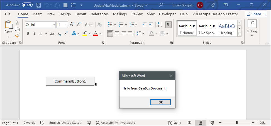Toggle Show/Hide paragraph marks
This screenshot has width=271, height=126.
169,25
